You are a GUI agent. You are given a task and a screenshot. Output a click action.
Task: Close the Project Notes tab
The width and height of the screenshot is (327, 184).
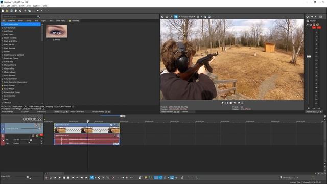pyautogui.click(x=109, y=112)
